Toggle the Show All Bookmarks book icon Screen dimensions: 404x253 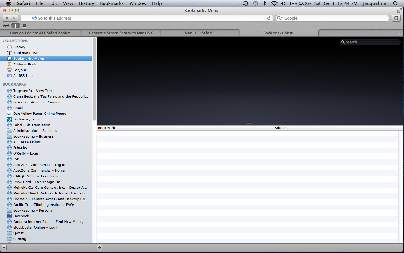point(15,26)
